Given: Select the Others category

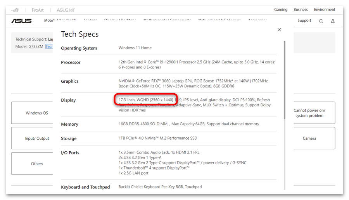Looking at the screenshot, I should (32, 164).
